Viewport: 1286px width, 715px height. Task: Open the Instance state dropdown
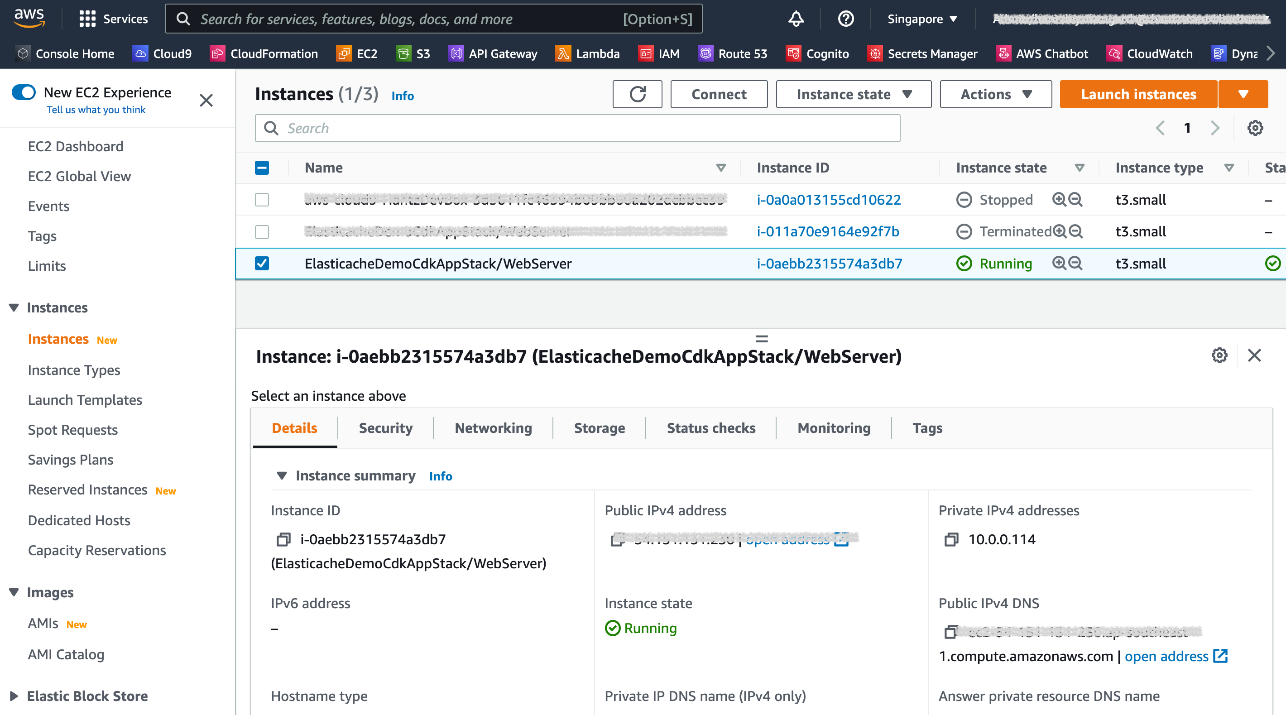coord(853,94)
